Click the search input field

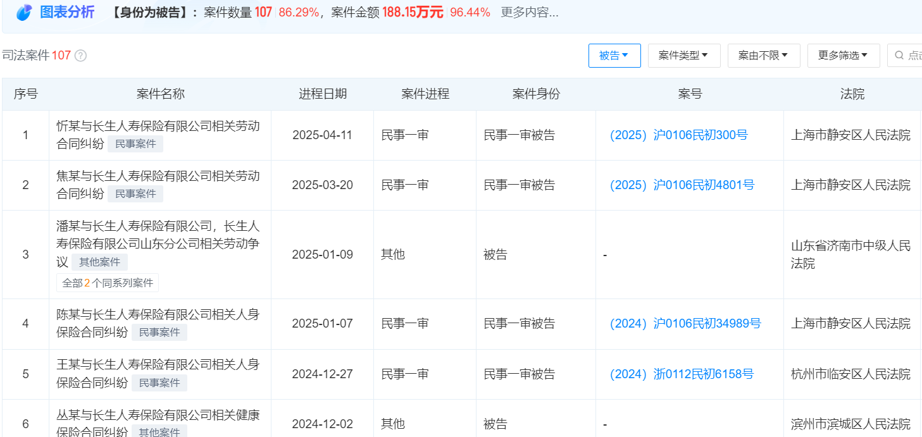[x=904, y=56]
